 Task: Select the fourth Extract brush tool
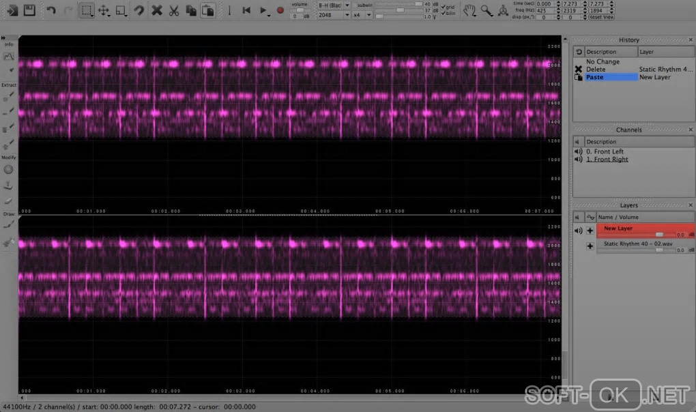[8, 144]
